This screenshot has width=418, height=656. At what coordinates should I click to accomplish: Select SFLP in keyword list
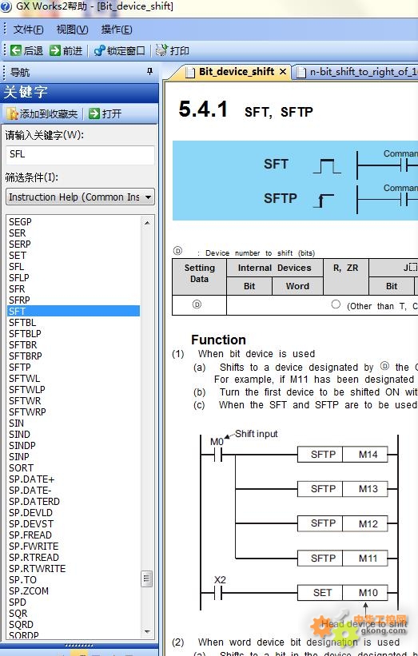tap(19, 278)
